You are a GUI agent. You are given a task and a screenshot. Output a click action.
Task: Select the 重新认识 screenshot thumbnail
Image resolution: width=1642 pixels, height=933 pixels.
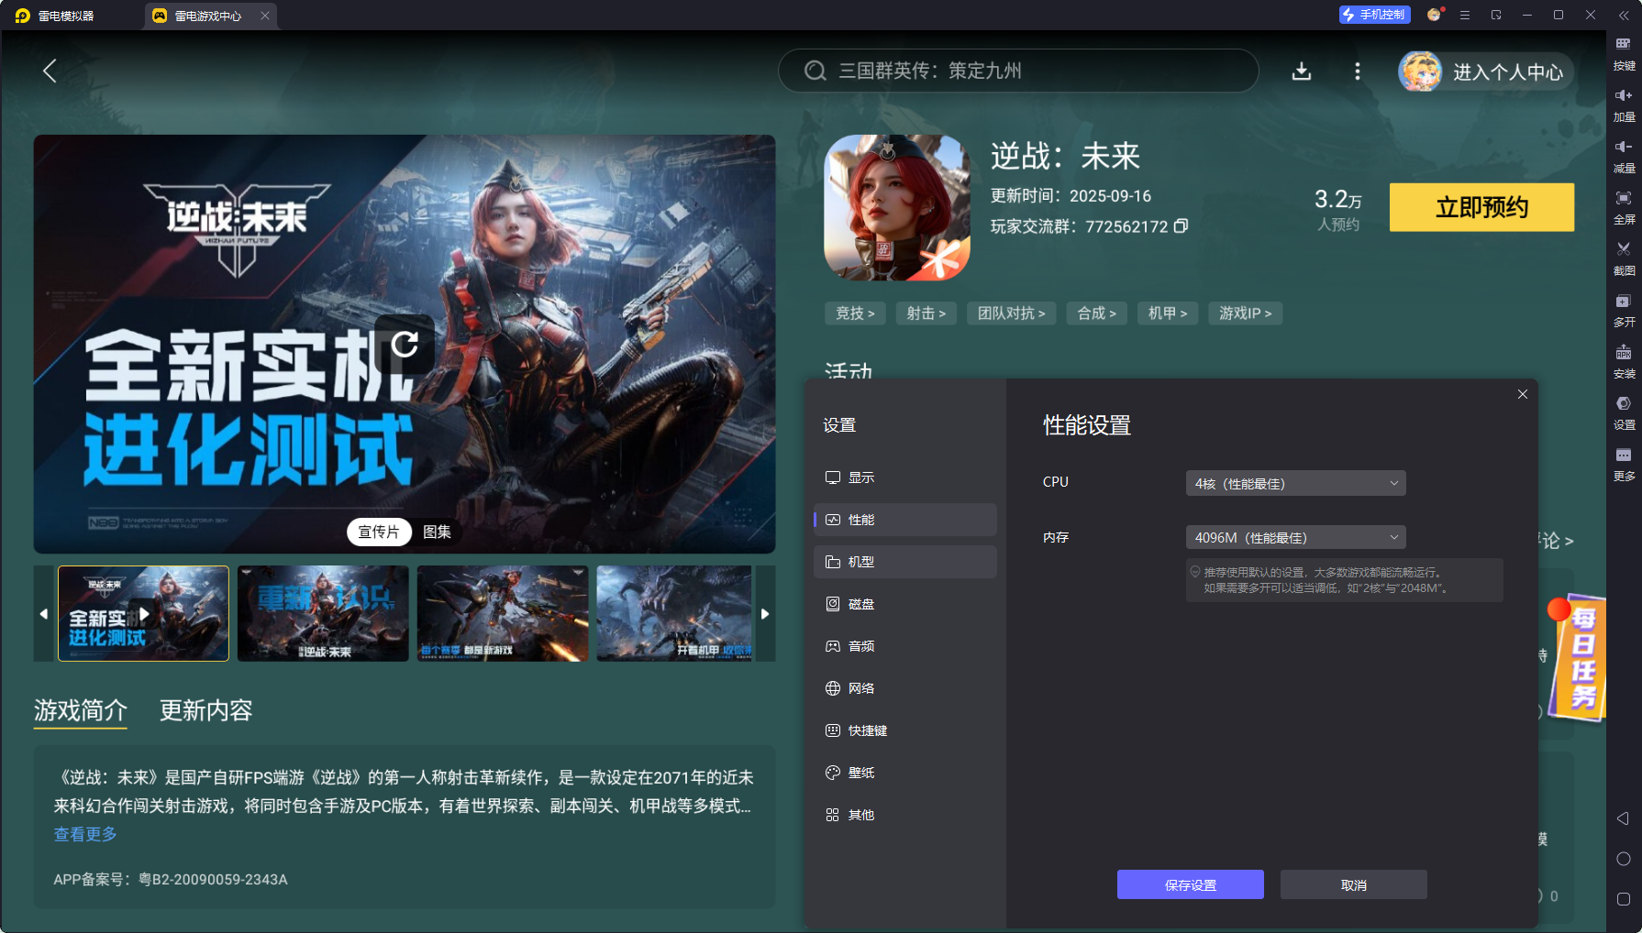323,613
